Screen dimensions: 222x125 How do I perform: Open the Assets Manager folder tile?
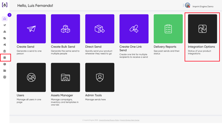point(65,77)
